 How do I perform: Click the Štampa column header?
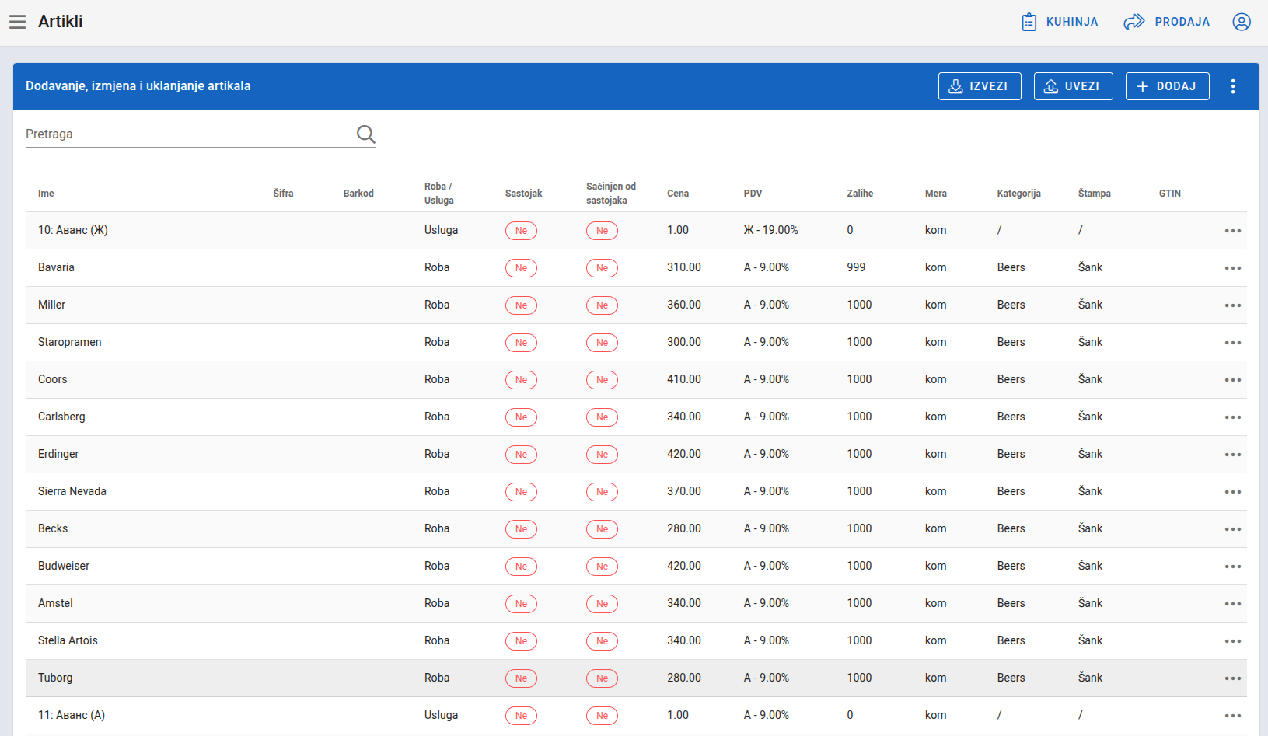coord(1094,194)
